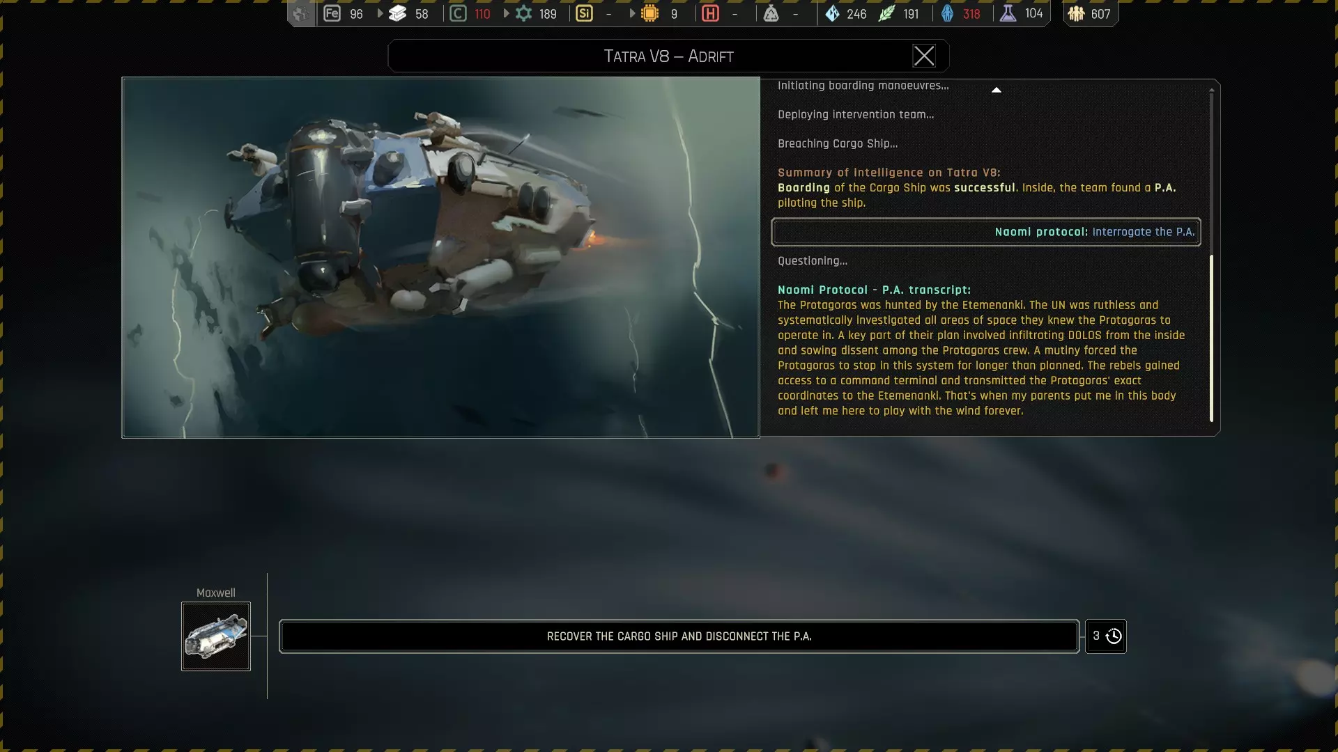1338x752 pixels.
Task: Expand the silicon-to-electronics production arrow
Action: tap(632, 13)
